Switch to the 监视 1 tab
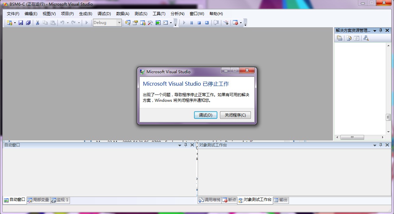This screenshot has width=394, height=214. (x=60, y=200)
